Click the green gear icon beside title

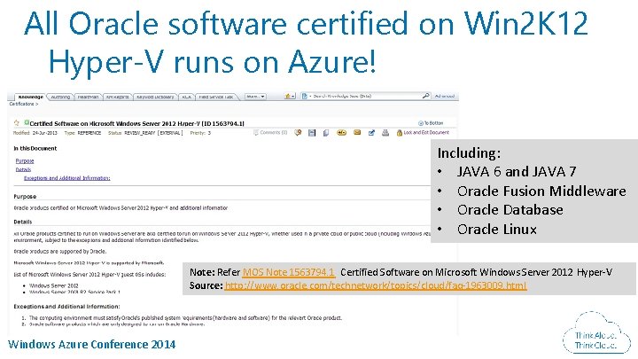tap(27, 122)
